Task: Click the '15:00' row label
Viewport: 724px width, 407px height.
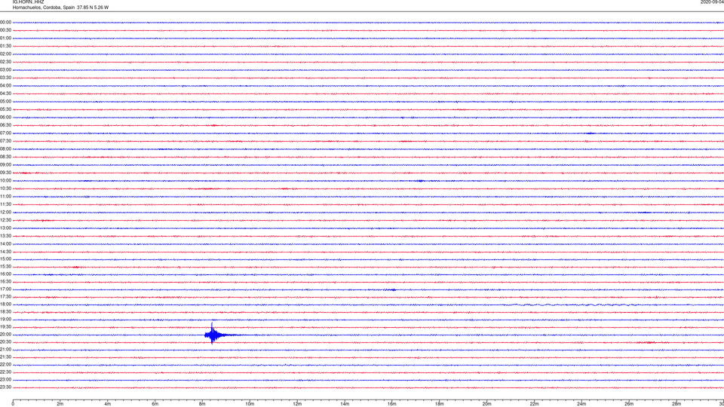Action: 5,259
